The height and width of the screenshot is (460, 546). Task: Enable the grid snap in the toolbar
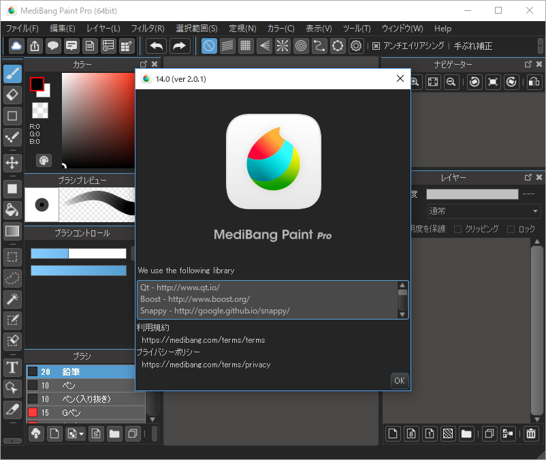245,46
